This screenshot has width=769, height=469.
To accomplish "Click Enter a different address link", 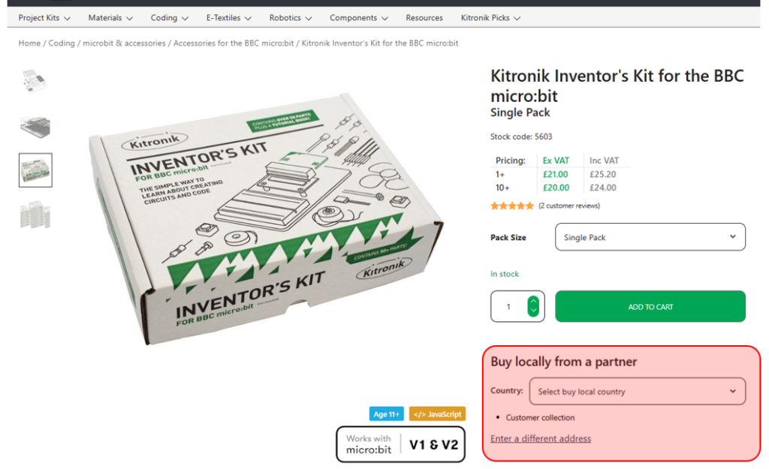I will coord(541,438).
